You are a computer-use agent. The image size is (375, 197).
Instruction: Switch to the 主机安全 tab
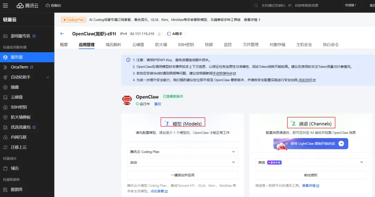coord(304,45)
